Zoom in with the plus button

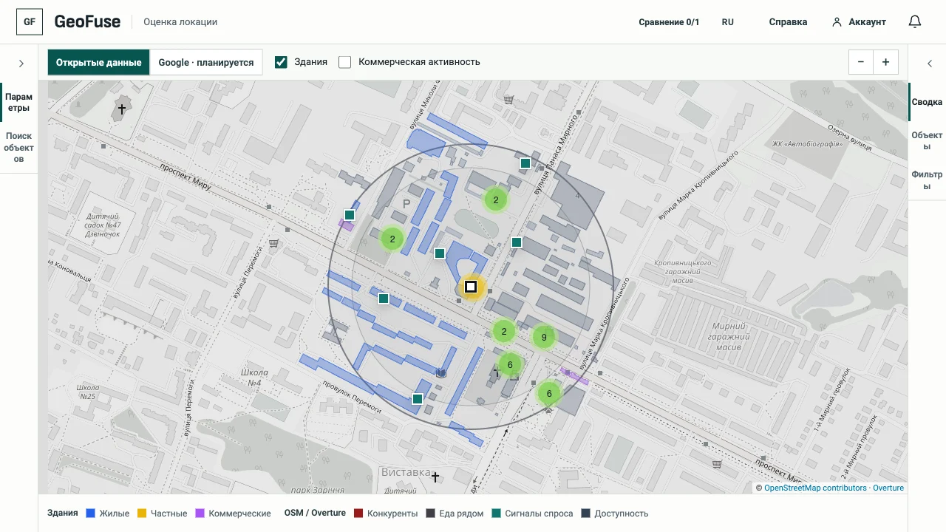coord(885,63)
